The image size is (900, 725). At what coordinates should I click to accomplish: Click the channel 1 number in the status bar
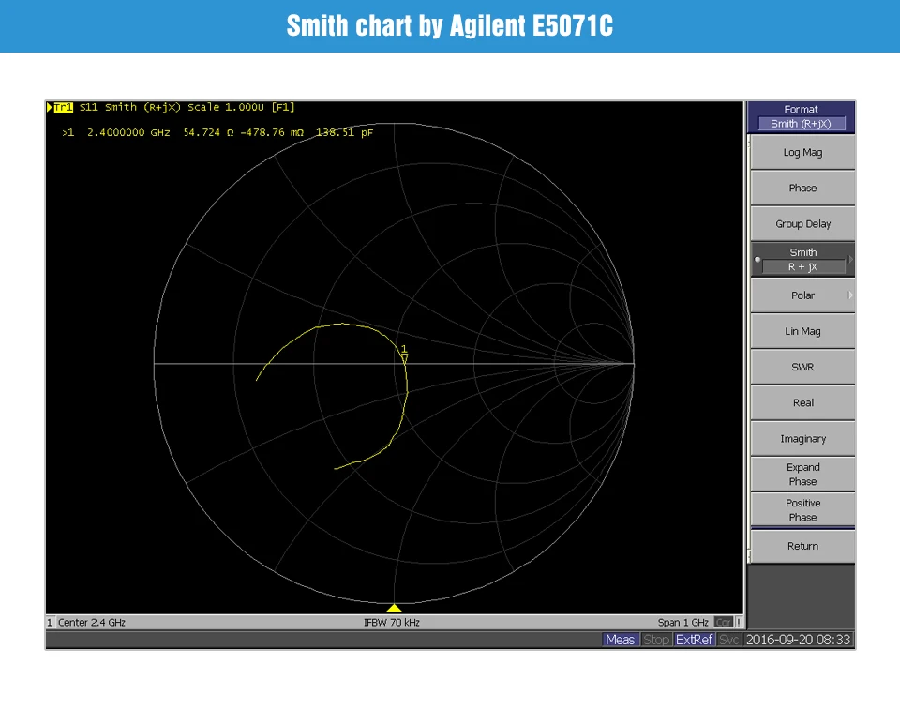coord(50,622)
